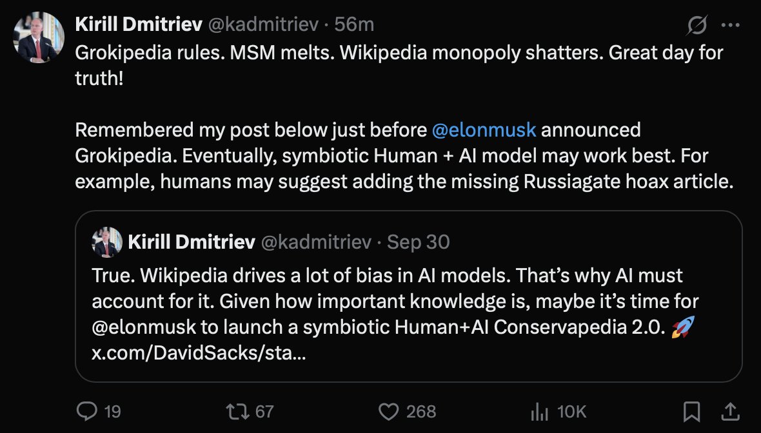Viewport: 761px width, 433px height.
Task: Follow the blue @elonmusk mention link
Action: 484,130
